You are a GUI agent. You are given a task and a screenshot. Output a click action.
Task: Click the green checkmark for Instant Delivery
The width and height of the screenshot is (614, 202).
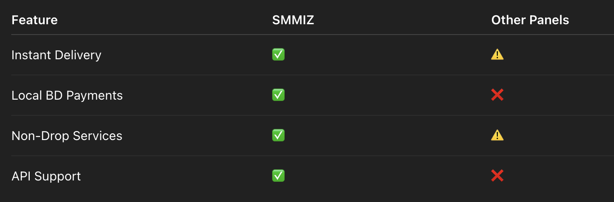click(x=278, y=55)
